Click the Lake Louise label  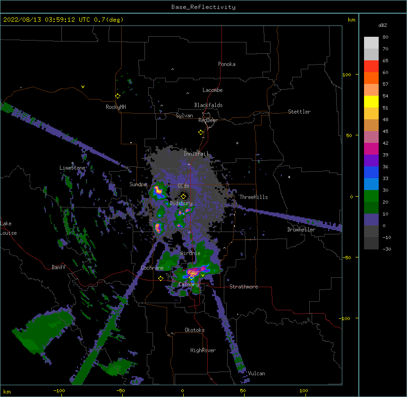8,228
